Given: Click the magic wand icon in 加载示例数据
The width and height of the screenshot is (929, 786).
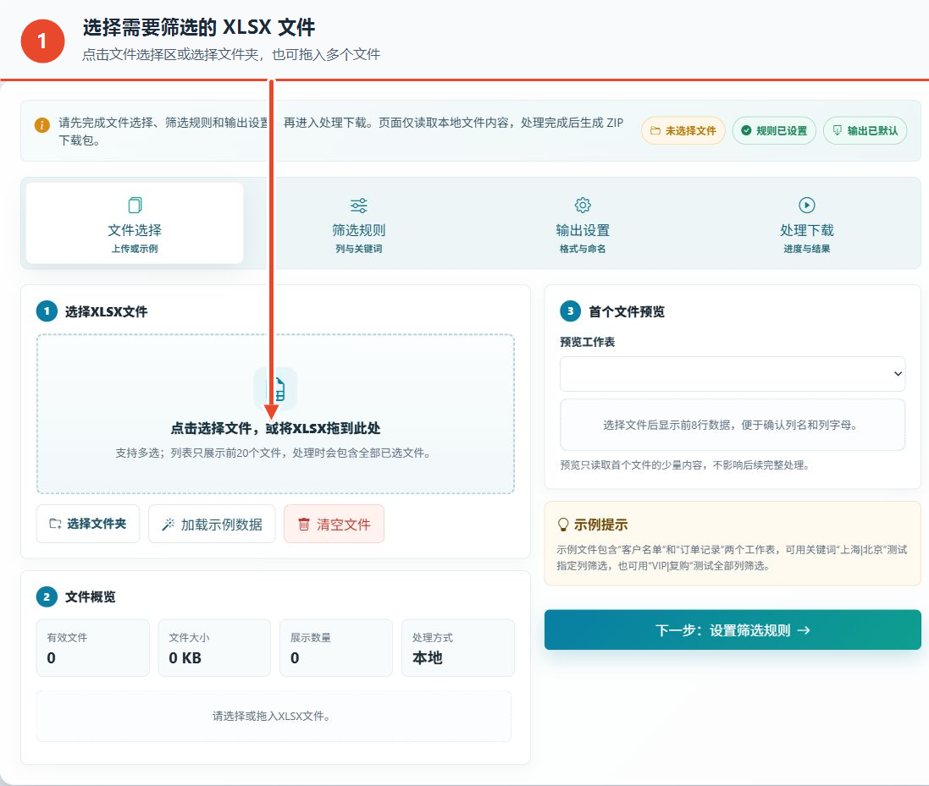Looking at the screenshot, I should pyautogui.click(x=169, y=525).
